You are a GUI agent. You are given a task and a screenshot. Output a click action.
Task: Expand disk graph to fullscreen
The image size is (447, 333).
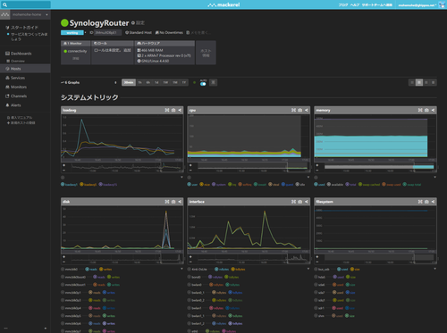click(167, 202)
